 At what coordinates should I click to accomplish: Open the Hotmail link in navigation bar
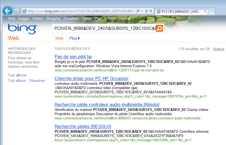125,19
